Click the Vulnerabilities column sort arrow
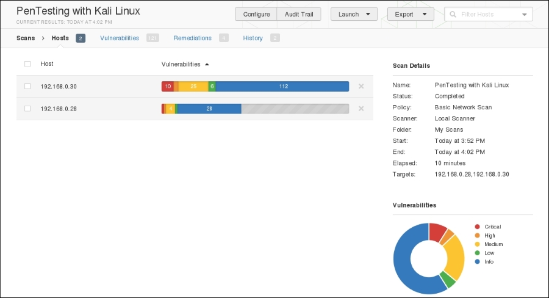This screenshot has width=549, height=298. (x=207, y=64)
